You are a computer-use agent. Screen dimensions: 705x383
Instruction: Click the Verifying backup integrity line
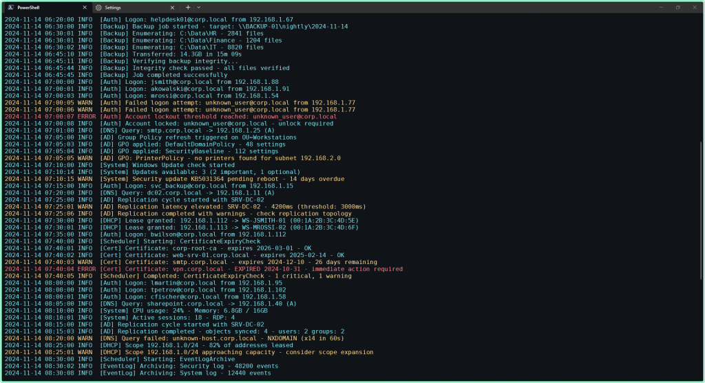[x=121, y=61]
